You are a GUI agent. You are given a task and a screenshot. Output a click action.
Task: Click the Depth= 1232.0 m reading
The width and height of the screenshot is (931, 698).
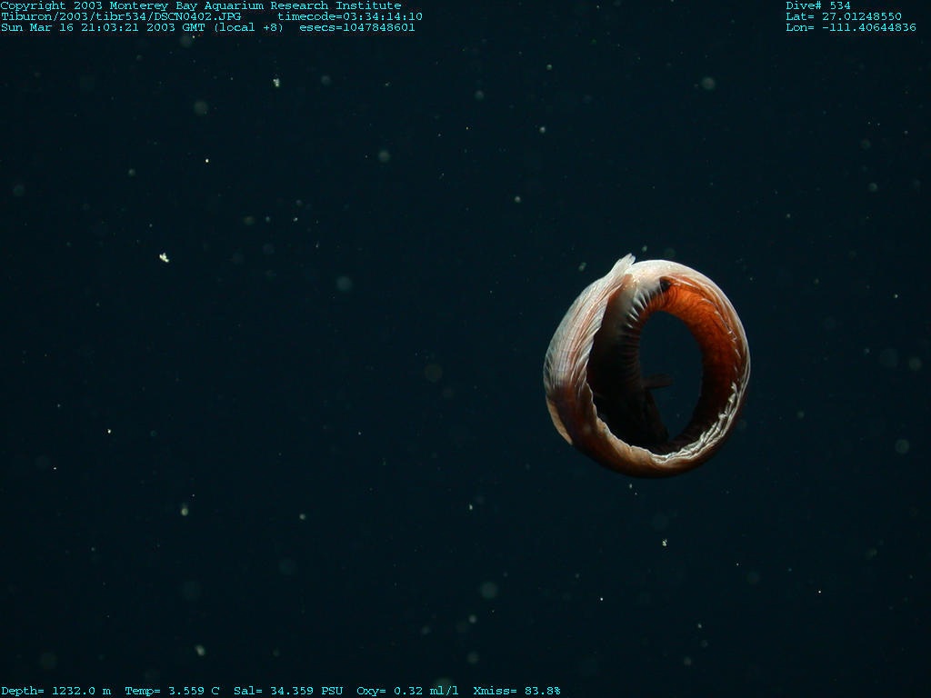pyautogui.click(x=55, y=691)
